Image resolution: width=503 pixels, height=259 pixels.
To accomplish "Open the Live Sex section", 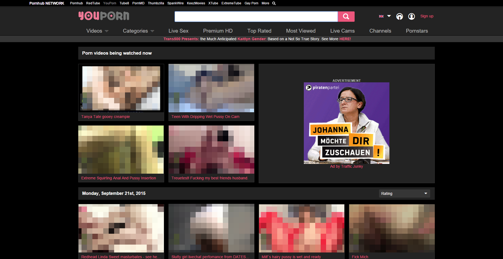I will [x=178, y=31].
